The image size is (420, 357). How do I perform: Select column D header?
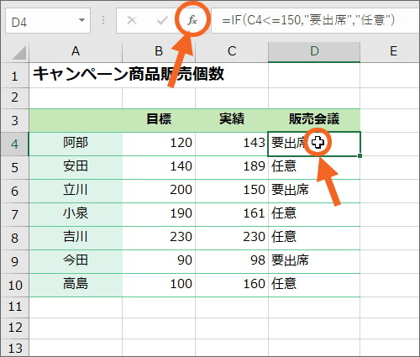click(x=314, y=52)
